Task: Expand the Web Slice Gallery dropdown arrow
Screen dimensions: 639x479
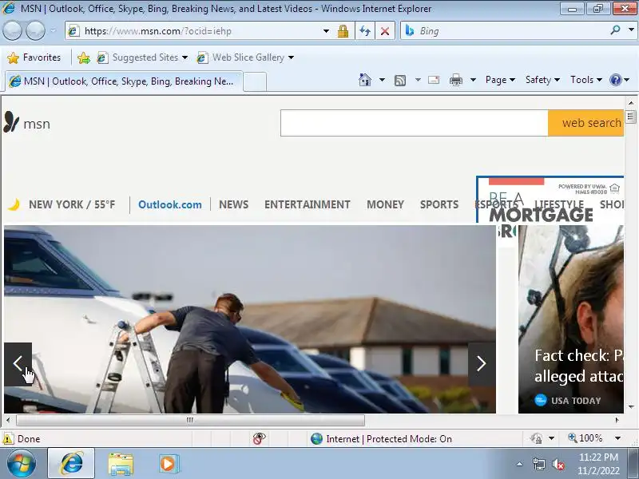Action: point(291,57)
